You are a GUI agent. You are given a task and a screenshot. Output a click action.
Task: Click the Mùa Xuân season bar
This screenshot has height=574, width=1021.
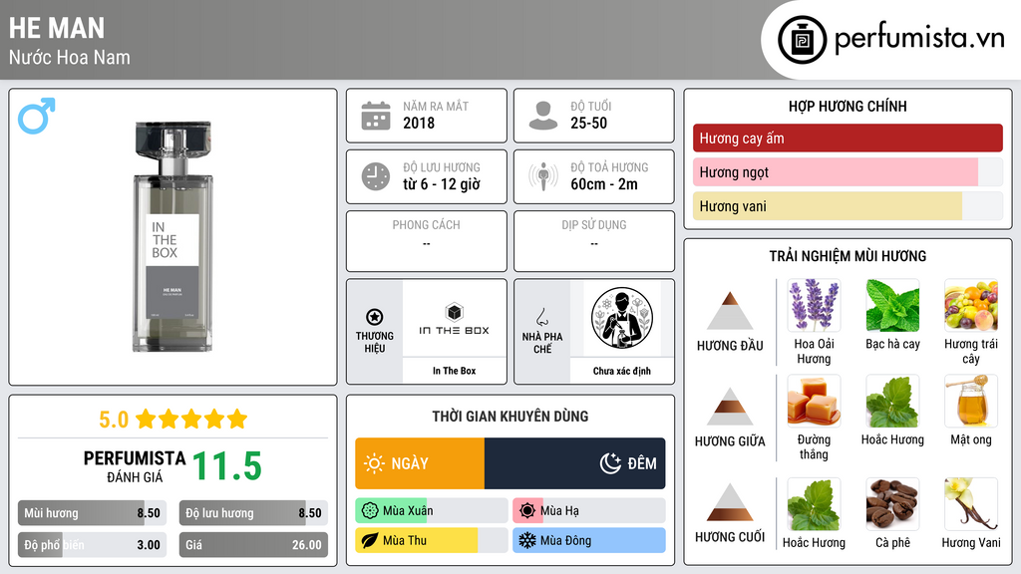pos(432,511)
